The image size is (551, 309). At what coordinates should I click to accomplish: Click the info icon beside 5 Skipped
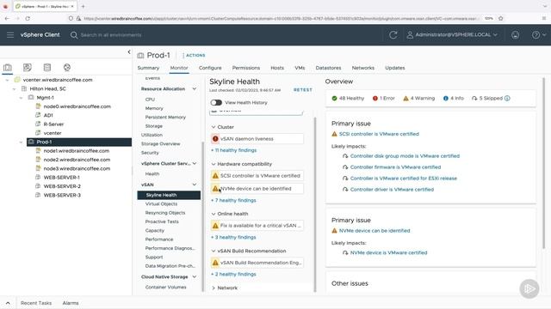coord(507,98)
